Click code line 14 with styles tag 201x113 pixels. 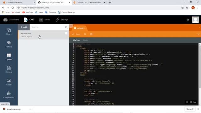point(90,71)
